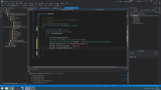Image resolution: width=161 pixels, height=90 pixels.
Task: Collapse the namespace WpfApp1 code block
Action: [x=38, y=14]
